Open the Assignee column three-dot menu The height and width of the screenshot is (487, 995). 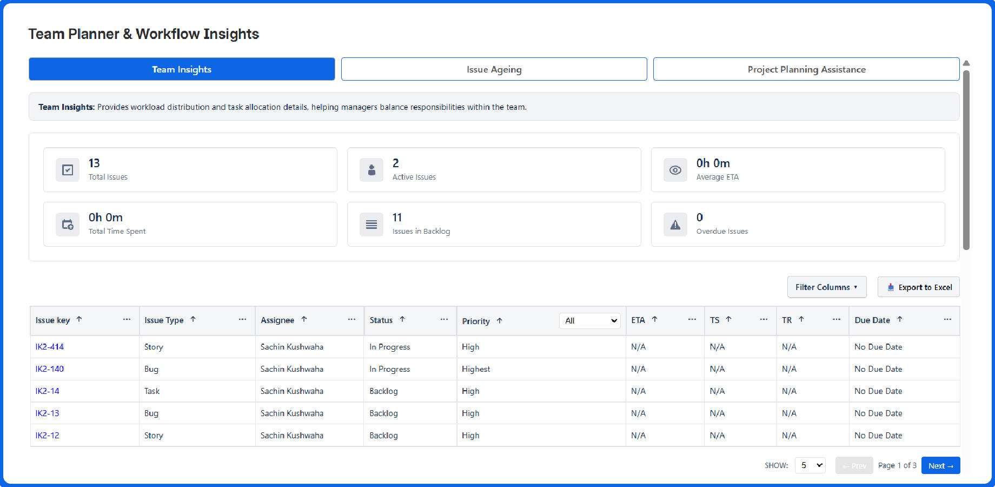tap(351, 320)
